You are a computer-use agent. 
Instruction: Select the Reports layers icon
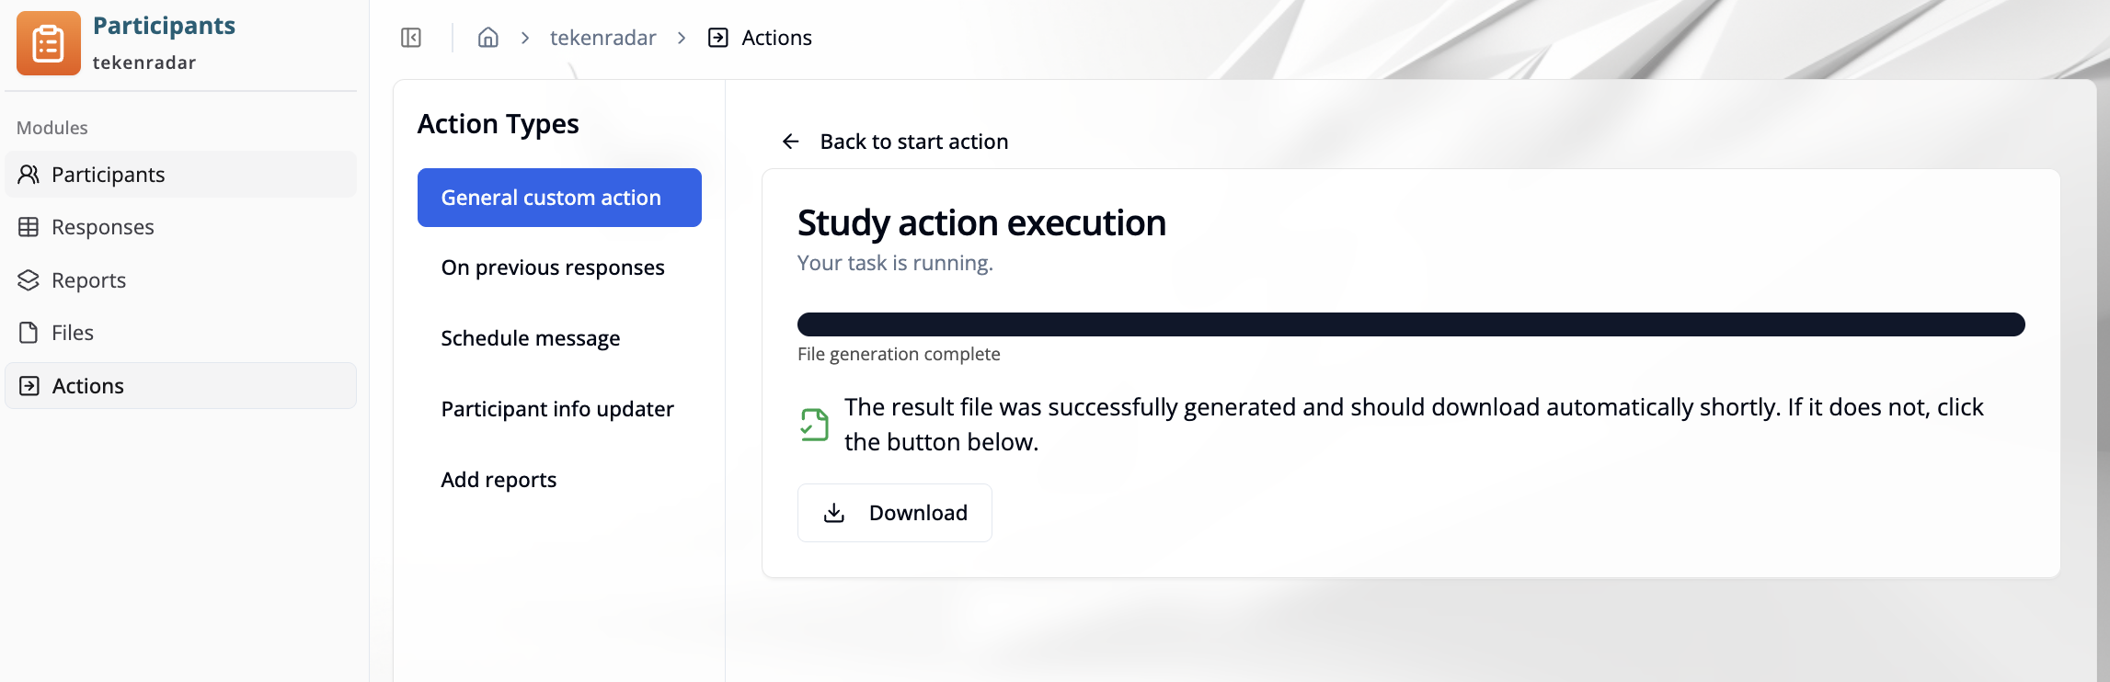[x=27, y=279]
